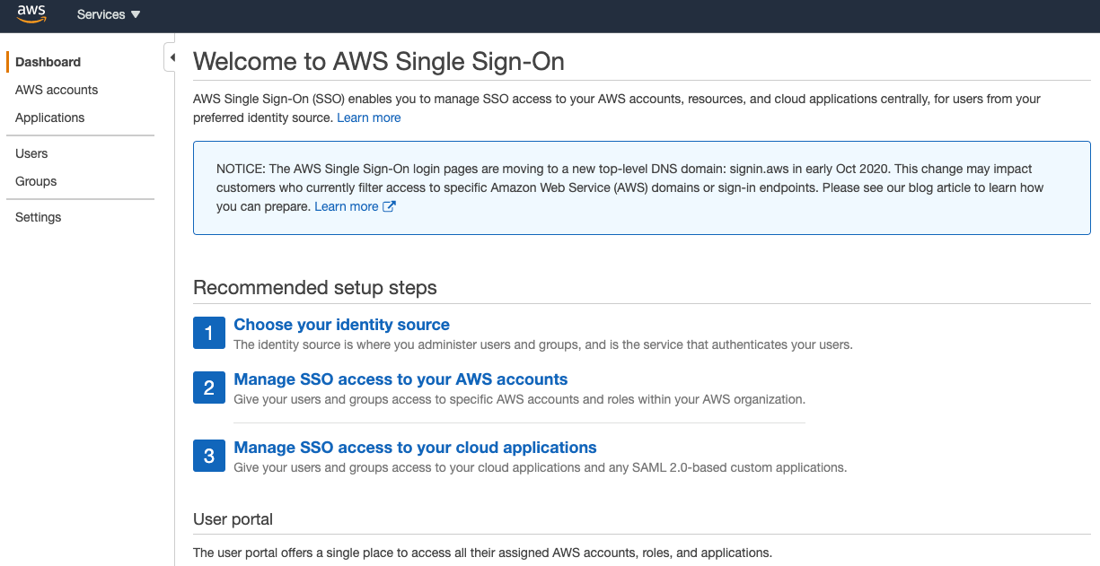
Task: Open the Services dropdown menu
Action: pyautogui.click(x=109, y=14)
